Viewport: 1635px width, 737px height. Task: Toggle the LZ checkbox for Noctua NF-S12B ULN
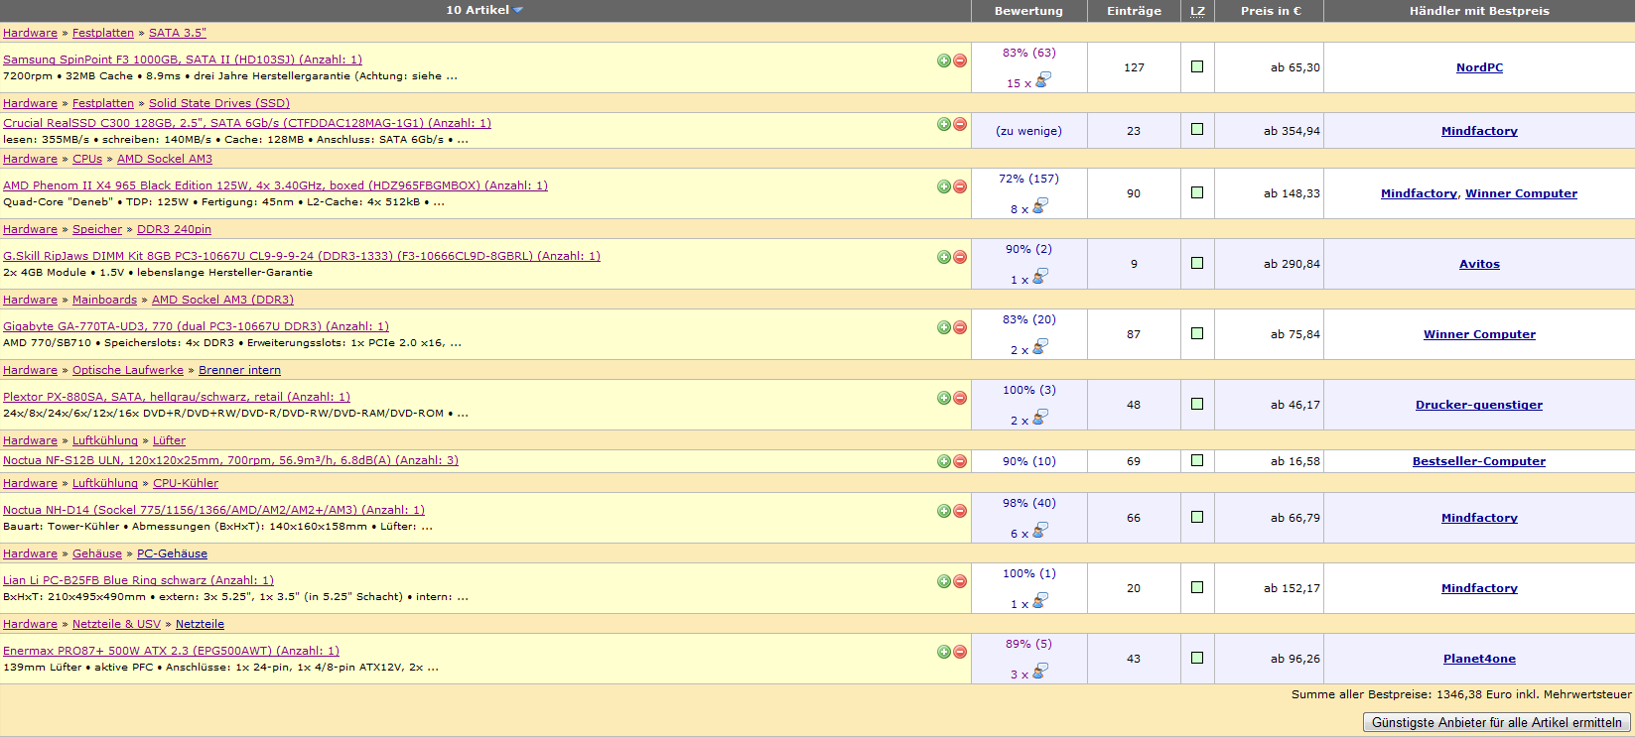coord(1197,460)
